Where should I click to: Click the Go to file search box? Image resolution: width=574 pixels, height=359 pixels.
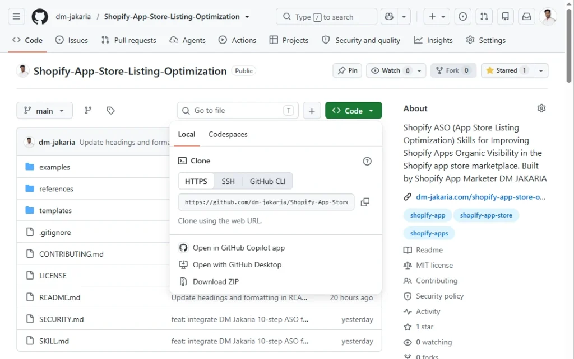(x=238, y=110)
